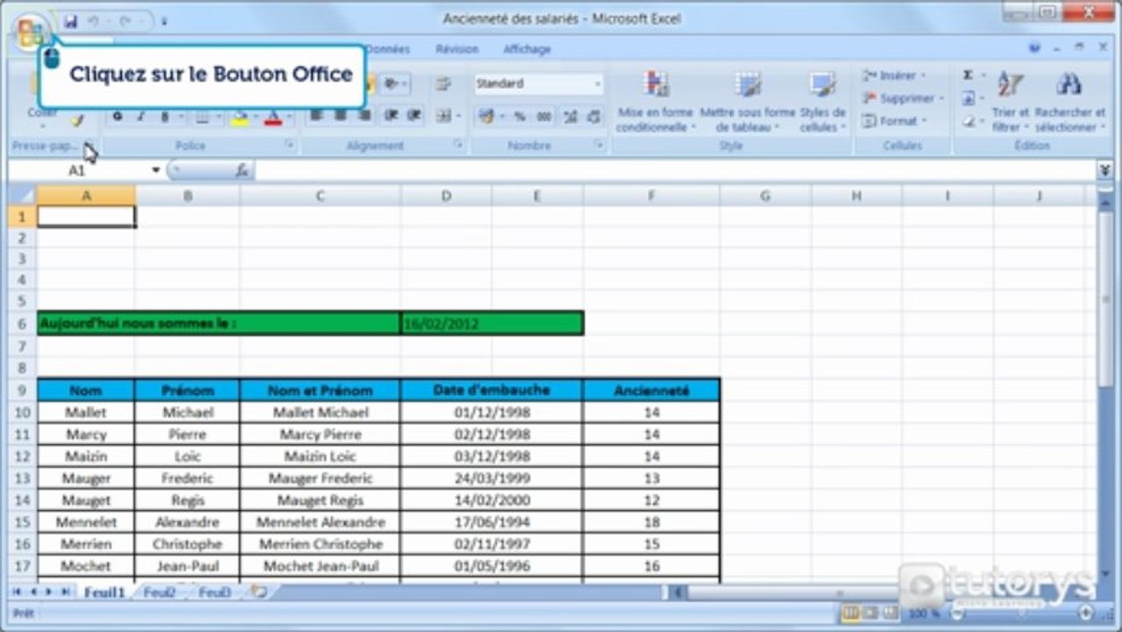Click the text orientation button

(391, 83)
